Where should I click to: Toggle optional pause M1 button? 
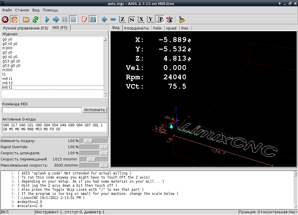tap(93, 20)
